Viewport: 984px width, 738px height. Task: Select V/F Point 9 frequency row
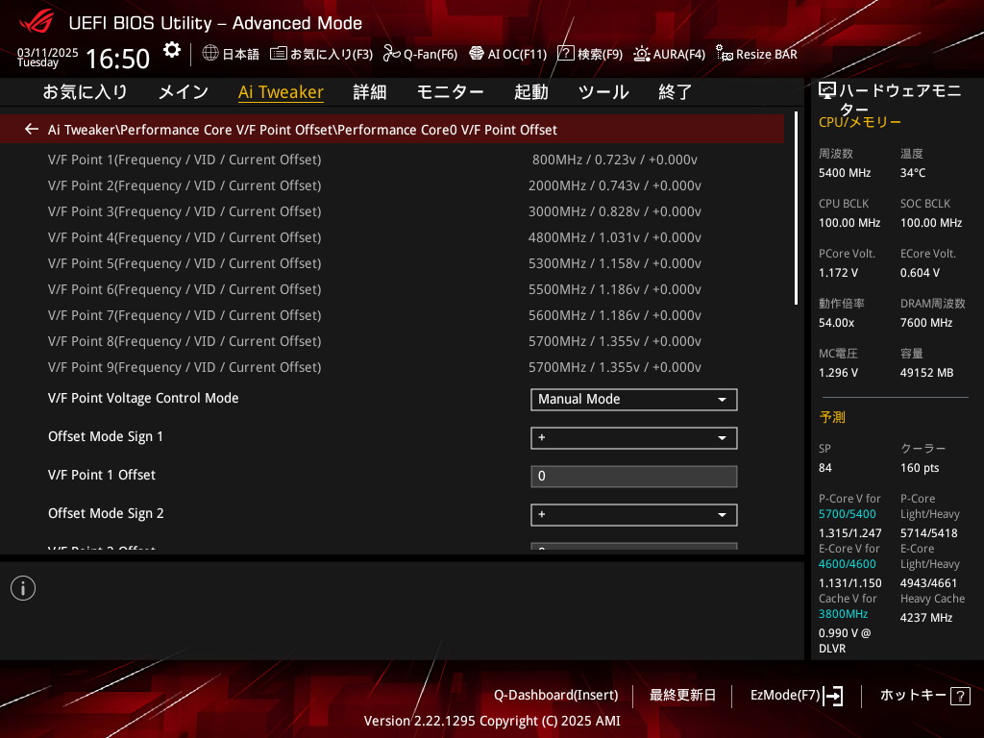tap(392, 367)
